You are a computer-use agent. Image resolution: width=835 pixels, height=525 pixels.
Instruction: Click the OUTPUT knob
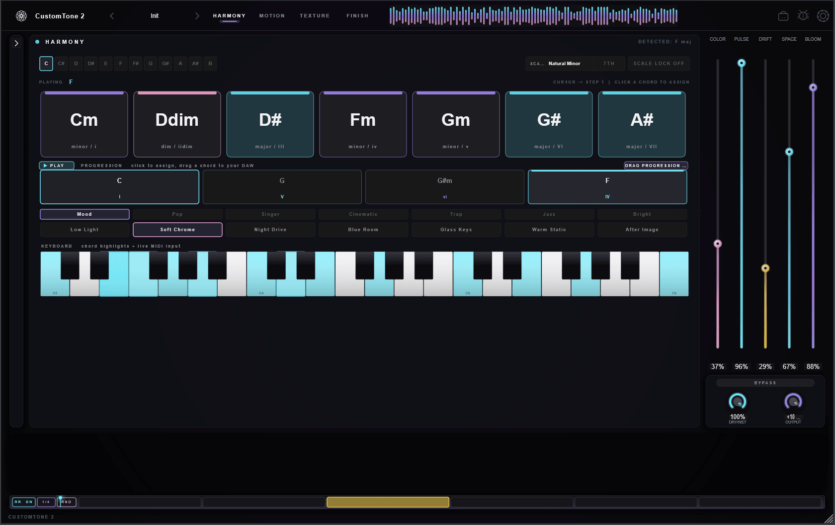coord(793,402)
